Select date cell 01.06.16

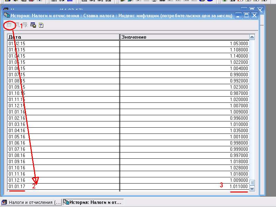[63, 143]
